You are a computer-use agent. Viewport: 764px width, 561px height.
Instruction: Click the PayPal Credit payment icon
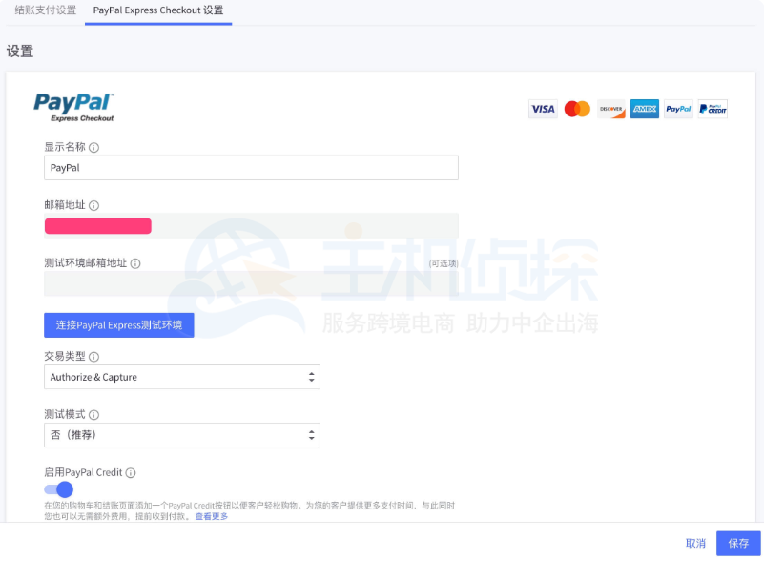pos(712,109)
